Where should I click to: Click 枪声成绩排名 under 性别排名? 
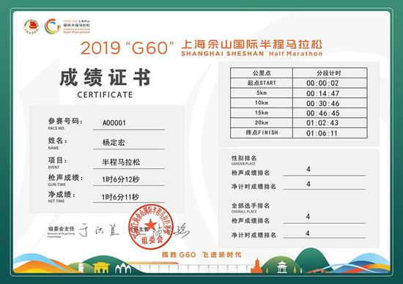pos(251,173)
